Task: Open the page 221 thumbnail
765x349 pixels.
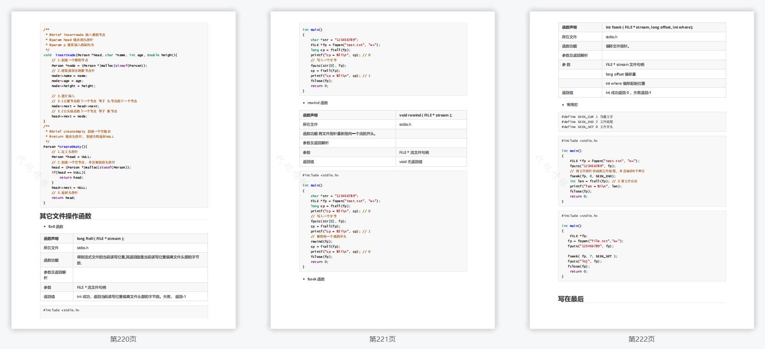Action: pyautogui.click(x=383, y=170)
